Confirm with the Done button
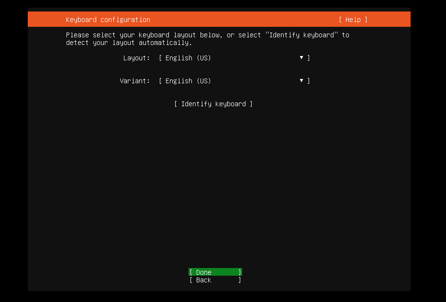Viewport: 446px width, 302px height. pyautogui.click(x=215, y=272)
